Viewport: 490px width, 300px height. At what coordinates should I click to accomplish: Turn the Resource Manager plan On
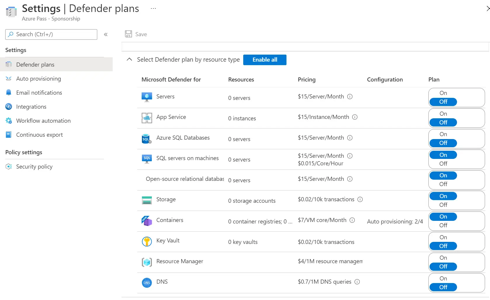(443, 258)
